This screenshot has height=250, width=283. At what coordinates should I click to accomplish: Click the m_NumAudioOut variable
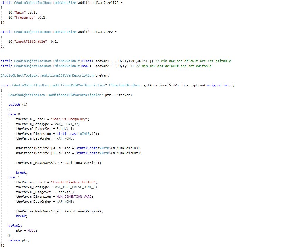pyautogui.click(x=125, y=153)
